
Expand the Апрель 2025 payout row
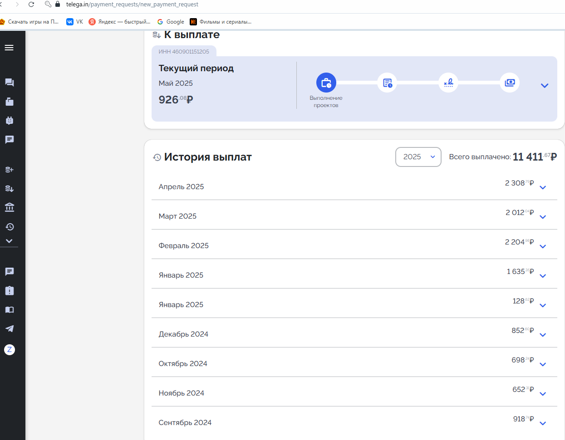tap(543, 188)
